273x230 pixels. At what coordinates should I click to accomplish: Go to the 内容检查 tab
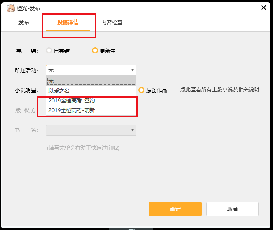point(112,23)
